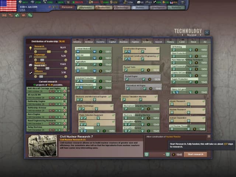Cancel the Battleship Armour research project
Viewport: 236px width, 177px height.
point(65,111)
